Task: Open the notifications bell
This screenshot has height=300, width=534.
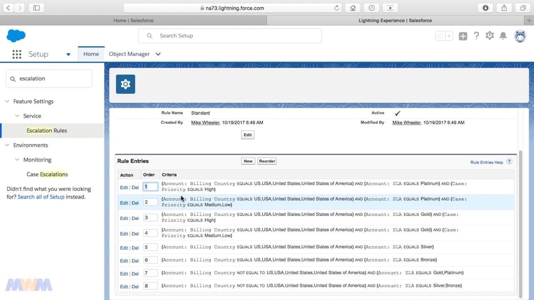Action: coord(503,36)
